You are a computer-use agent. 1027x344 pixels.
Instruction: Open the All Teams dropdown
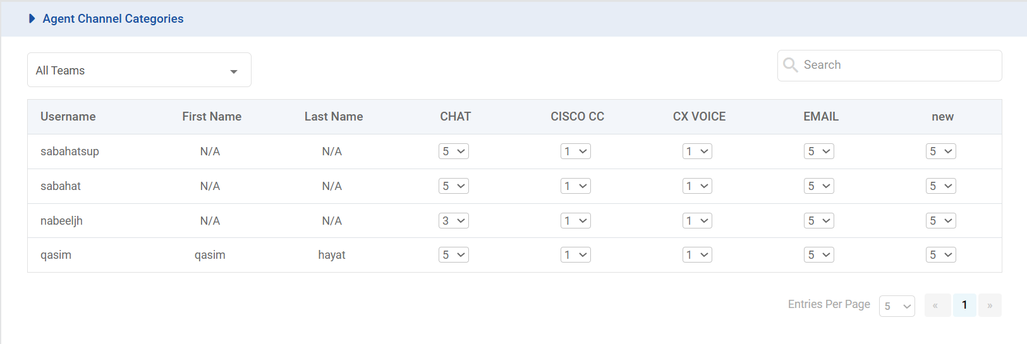tap(139, 70)
